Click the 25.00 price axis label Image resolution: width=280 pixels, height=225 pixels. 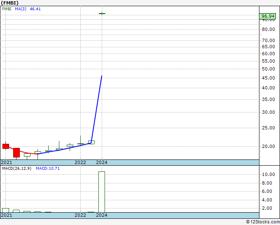(x=268, y=128)
